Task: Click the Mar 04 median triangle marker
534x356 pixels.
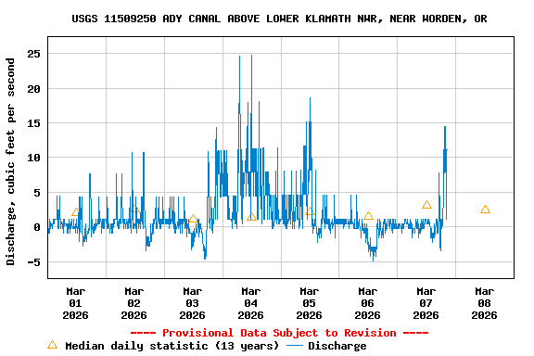Action: 251,217
